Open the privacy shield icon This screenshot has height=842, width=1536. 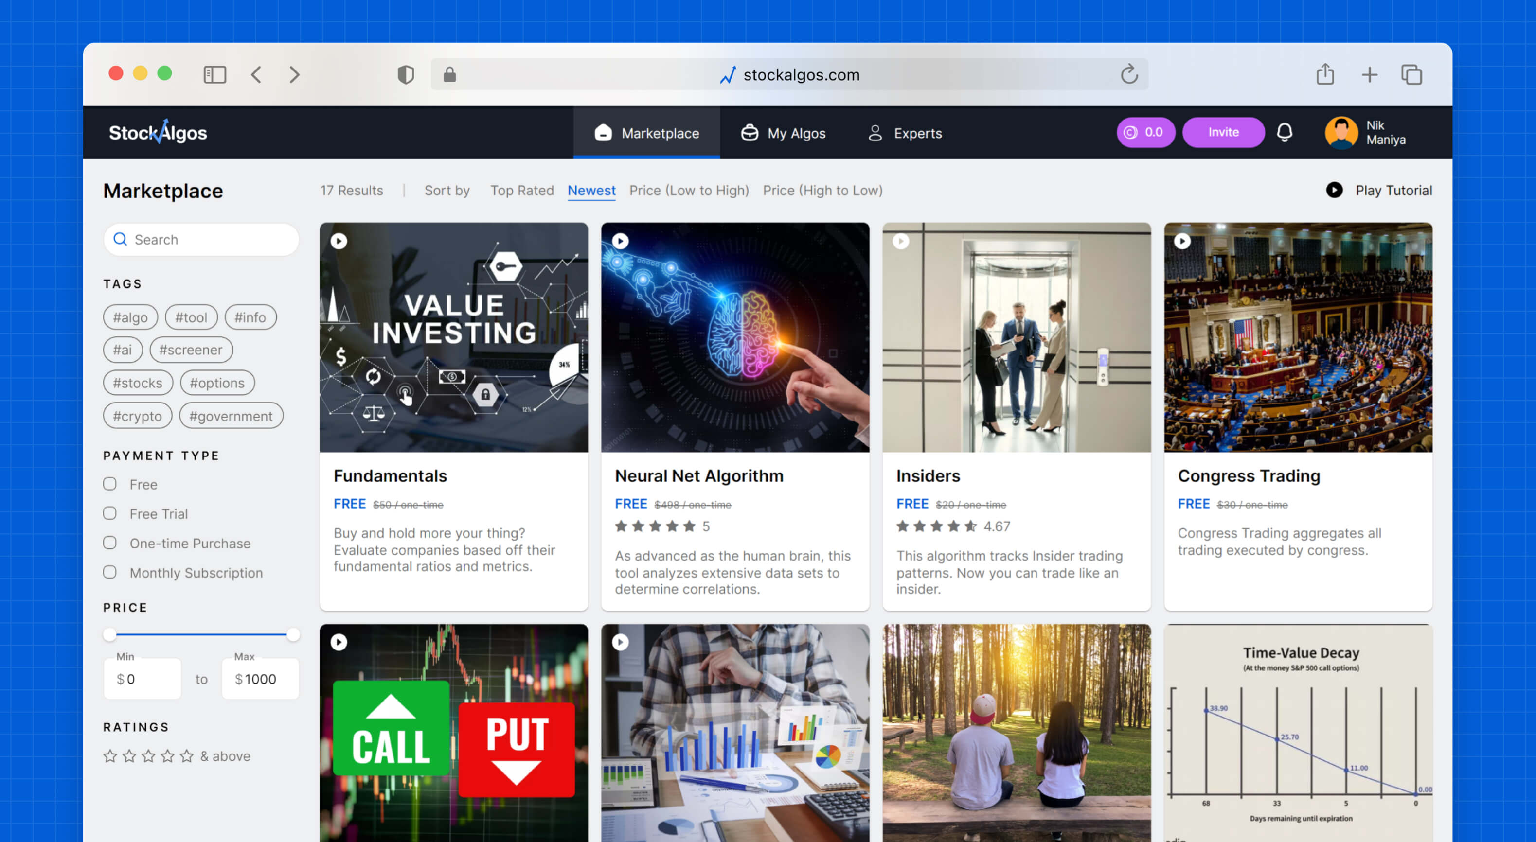pos(406,74)
